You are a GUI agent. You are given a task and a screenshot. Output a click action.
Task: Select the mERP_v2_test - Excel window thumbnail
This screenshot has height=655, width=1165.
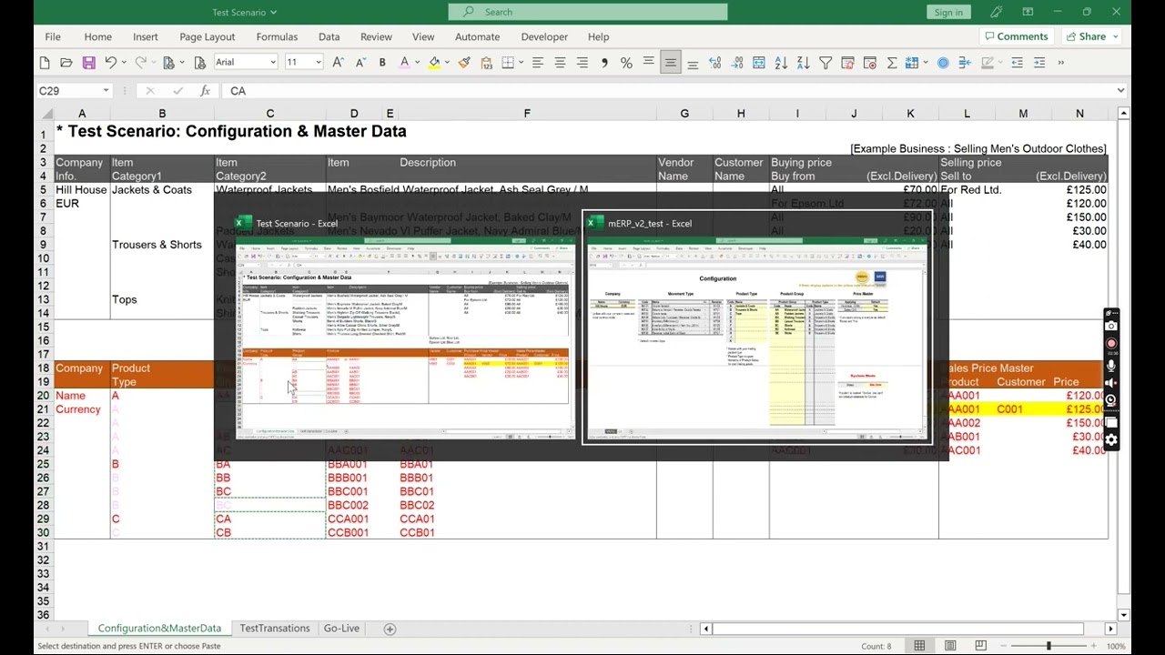click(x=757, y=327)
